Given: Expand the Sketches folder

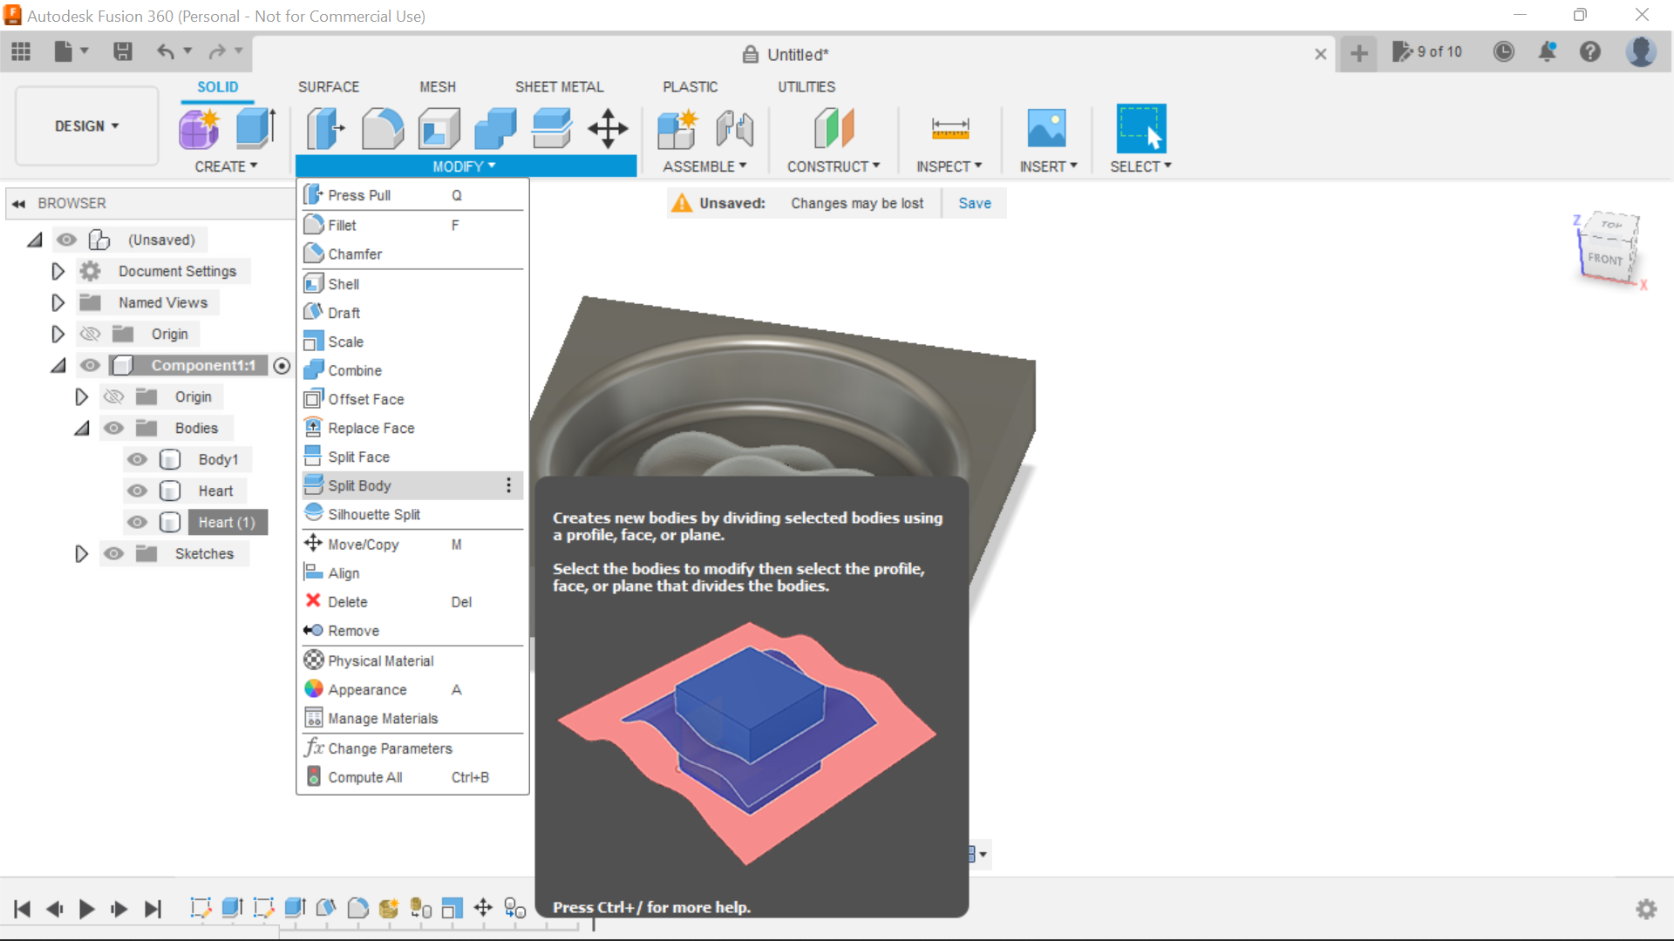Looking at the screenshot, I should pos(82,553).
